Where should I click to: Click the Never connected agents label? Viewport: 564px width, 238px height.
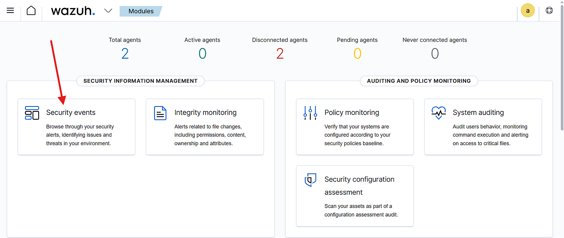tap(435, 40)
